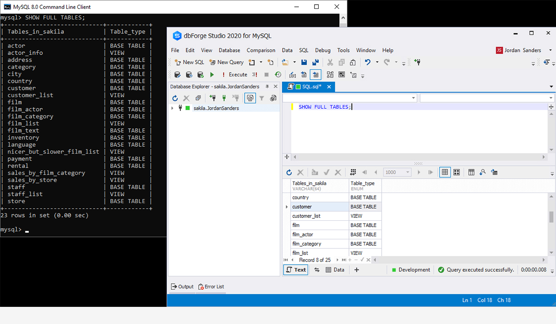Open the Debug menu
This screenshot has height=324, width=556.
click(323, 50)
